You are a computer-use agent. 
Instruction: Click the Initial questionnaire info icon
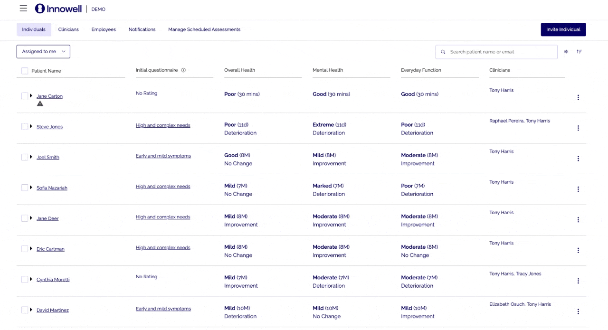[183, 70]
